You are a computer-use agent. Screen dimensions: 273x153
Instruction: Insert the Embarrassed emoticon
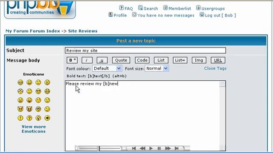[38, 100]
